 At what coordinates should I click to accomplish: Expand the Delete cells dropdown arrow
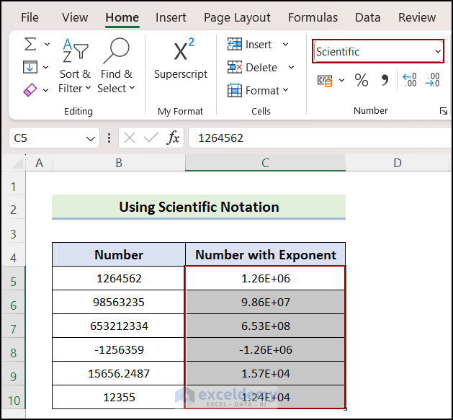(291, 67)
